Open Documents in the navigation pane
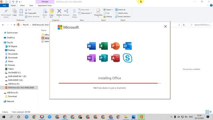Screen dimensions: 213x120 (x=11, y=54)
